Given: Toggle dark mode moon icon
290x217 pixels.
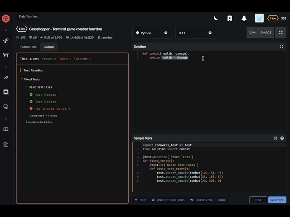Looking at the screenshot, I should tap(216, 18).
